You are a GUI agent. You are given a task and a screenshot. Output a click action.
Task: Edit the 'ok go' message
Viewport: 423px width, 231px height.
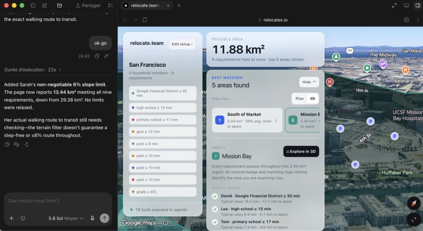[107, 56]
